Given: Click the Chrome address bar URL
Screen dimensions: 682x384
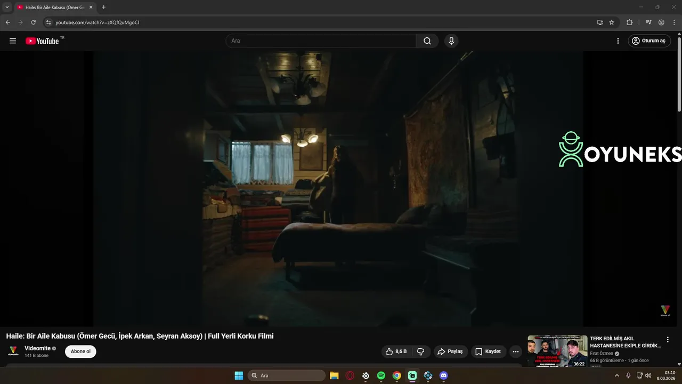Looking at the screenshot, I should click(98, 22).
